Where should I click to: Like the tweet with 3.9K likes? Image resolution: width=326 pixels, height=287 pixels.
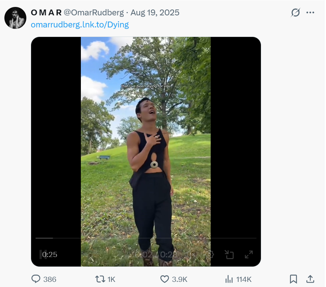pyautogui.click(x=165, y=279)
